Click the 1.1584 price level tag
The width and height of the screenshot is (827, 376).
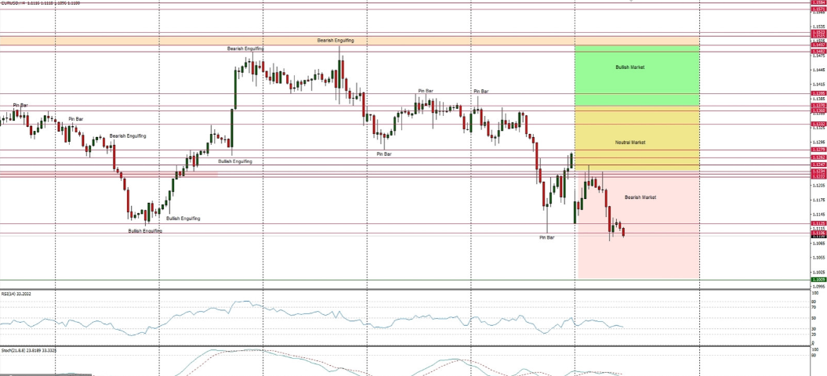pyautogui.click(x=818, y=3)
